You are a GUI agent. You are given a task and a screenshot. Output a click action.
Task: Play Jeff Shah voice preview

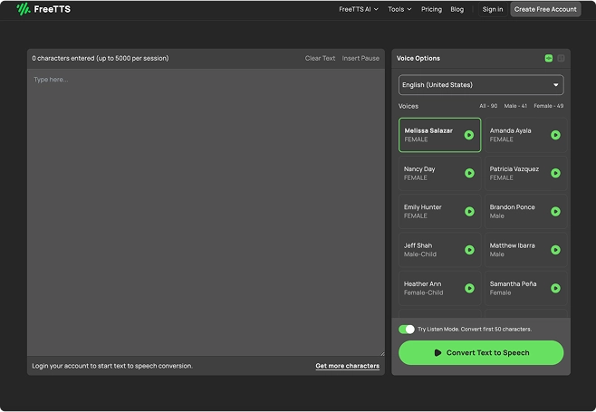point(469,250)
